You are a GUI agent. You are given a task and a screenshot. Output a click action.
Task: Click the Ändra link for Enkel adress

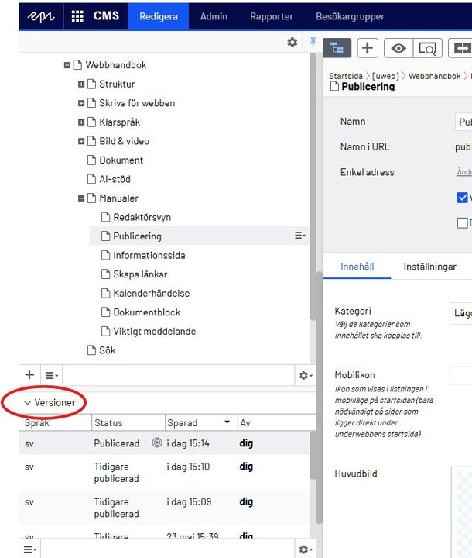tap(464, 172)
